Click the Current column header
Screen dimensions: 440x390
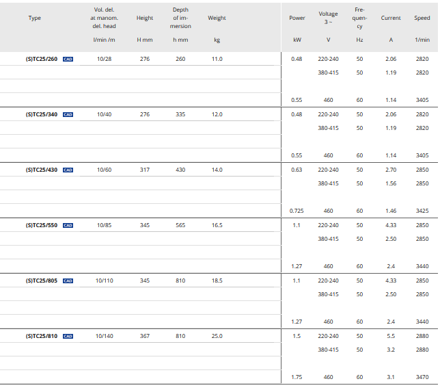pos(391,18)
